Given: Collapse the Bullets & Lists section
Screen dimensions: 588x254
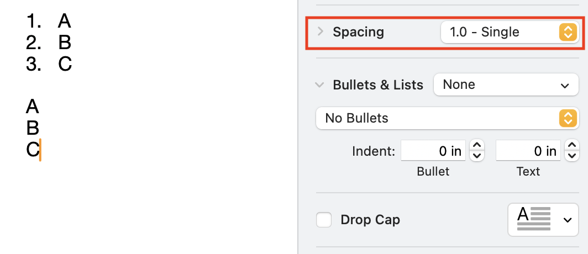Looking at the screenshot, I should (319, 85).
